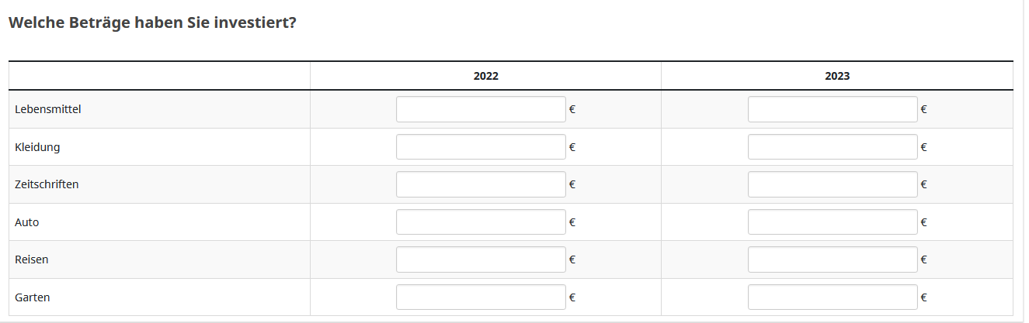Select the Reisen row label
This screenshot has height=323, width=1029.
point(32,259)
